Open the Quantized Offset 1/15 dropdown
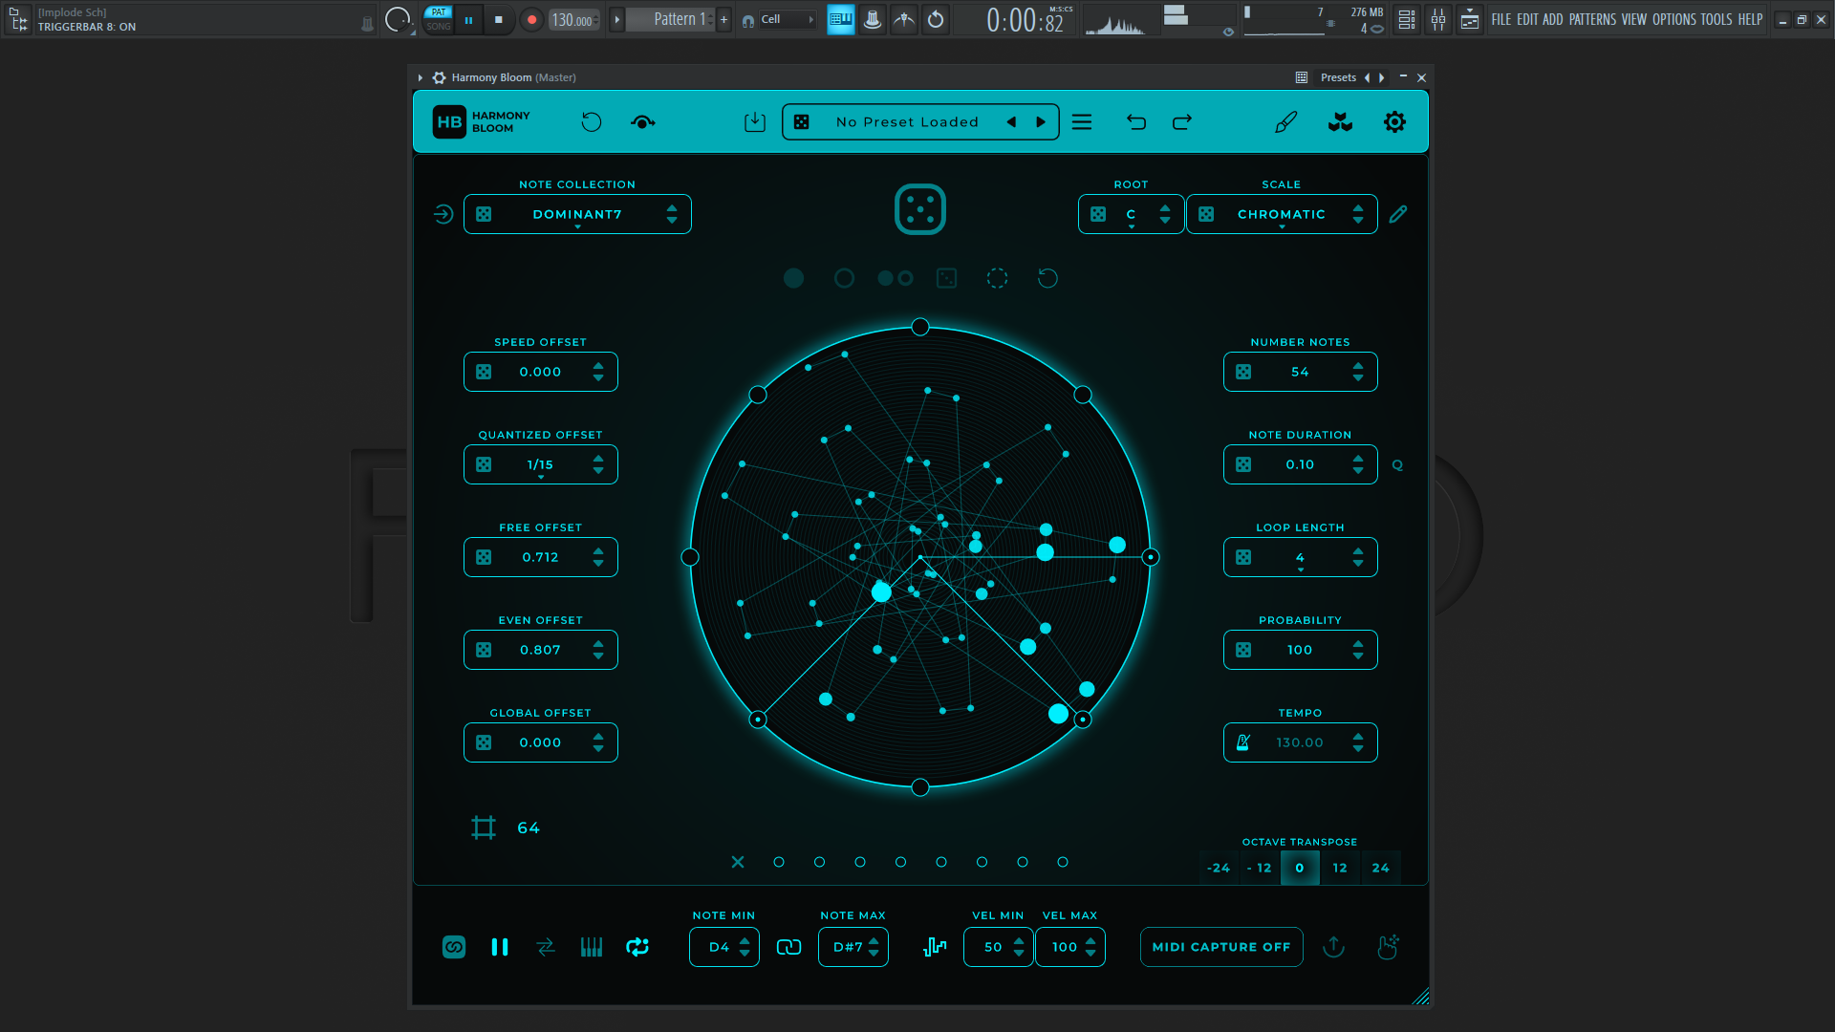 click(x=541, y=465)
